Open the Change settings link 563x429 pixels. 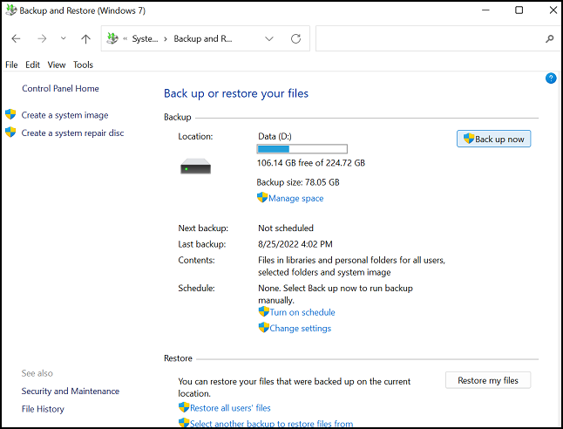[x=300, y=328]
